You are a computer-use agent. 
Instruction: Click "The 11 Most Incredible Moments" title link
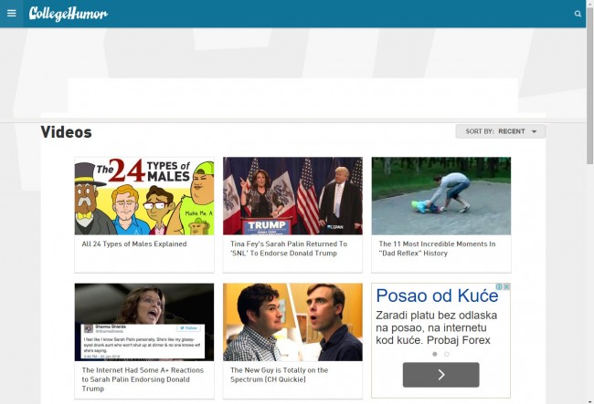437,244
